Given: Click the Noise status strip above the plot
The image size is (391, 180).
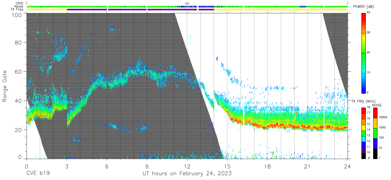Looking at the screenshot, I should coord(187,7).
